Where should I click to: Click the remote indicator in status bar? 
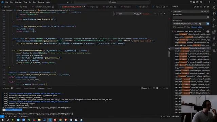2,117
